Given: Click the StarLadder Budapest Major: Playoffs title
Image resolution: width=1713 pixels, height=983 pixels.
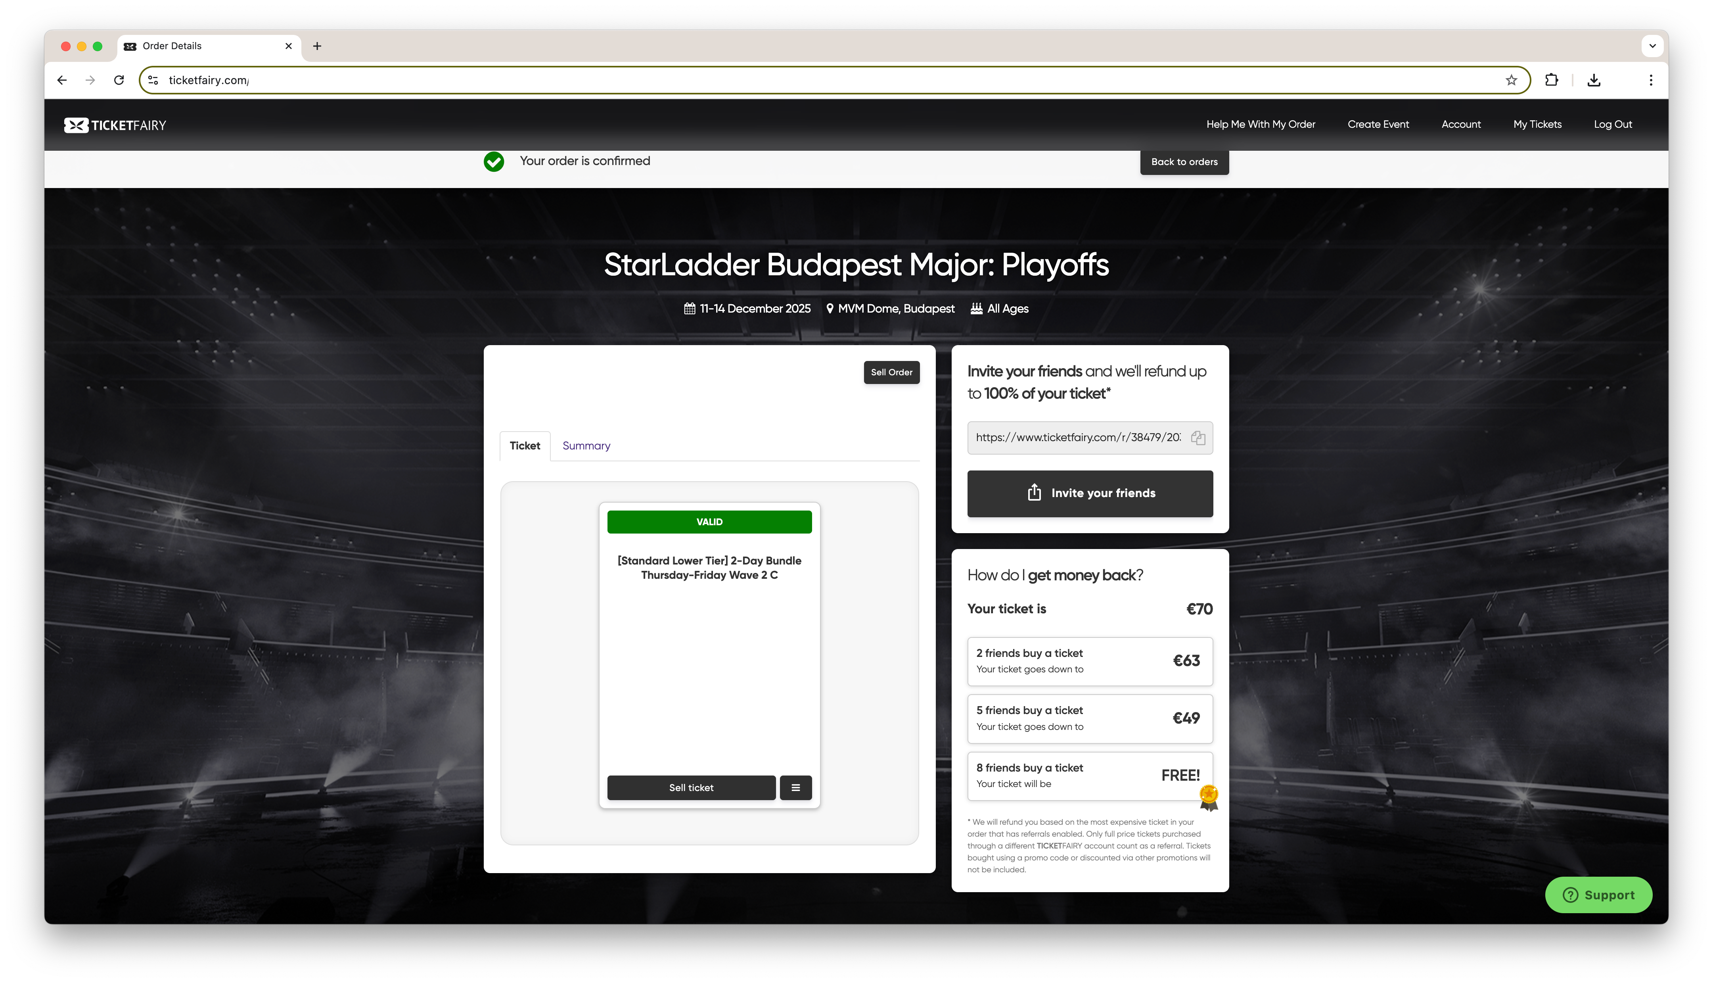Looking at the screenshot, I should 856,265.
